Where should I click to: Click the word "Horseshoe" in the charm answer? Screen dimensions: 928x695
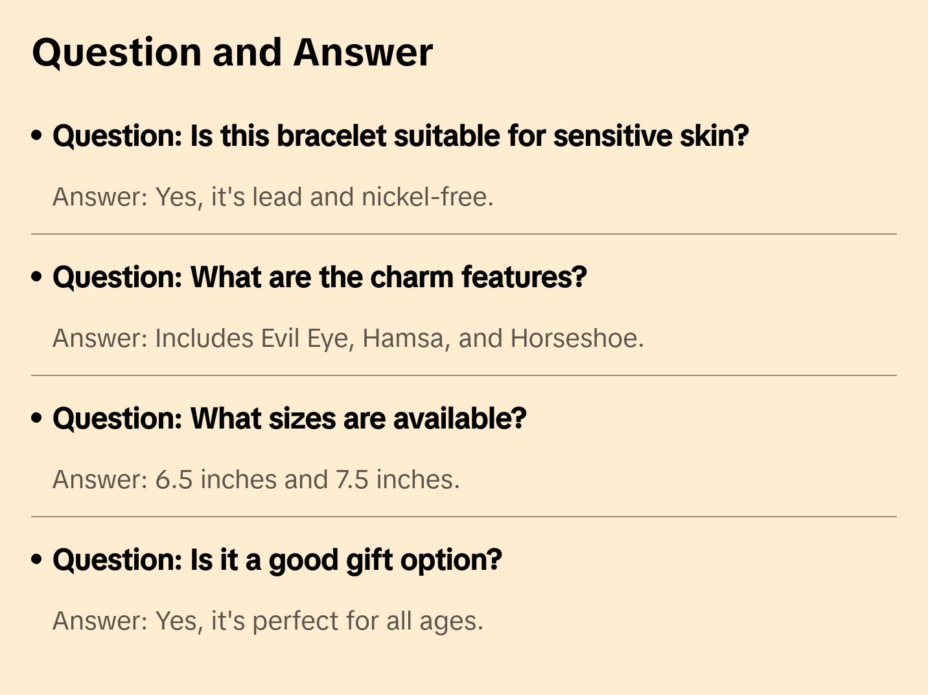coord(575,338)
